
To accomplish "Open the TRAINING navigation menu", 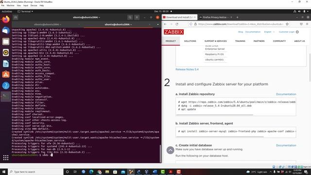I will click(240, 41).
